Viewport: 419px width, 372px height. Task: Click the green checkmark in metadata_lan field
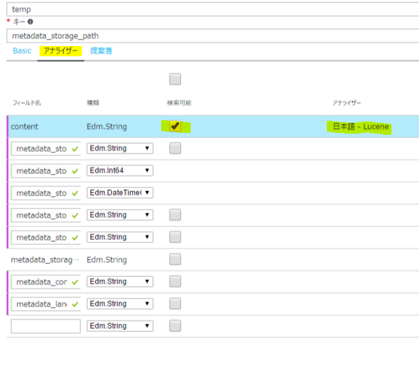pyautogui.click(x=75, y=304)
